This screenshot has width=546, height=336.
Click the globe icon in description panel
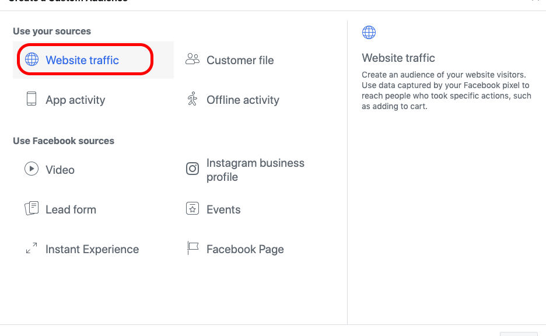(369, 32)
